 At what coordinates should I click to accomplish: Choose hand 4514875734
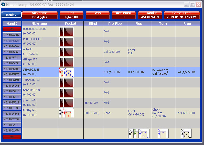(x=12, y=57)
